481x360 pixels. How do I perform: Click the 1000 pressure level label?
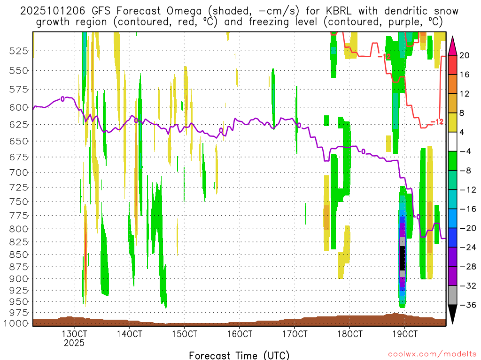(x=16, y=323)
